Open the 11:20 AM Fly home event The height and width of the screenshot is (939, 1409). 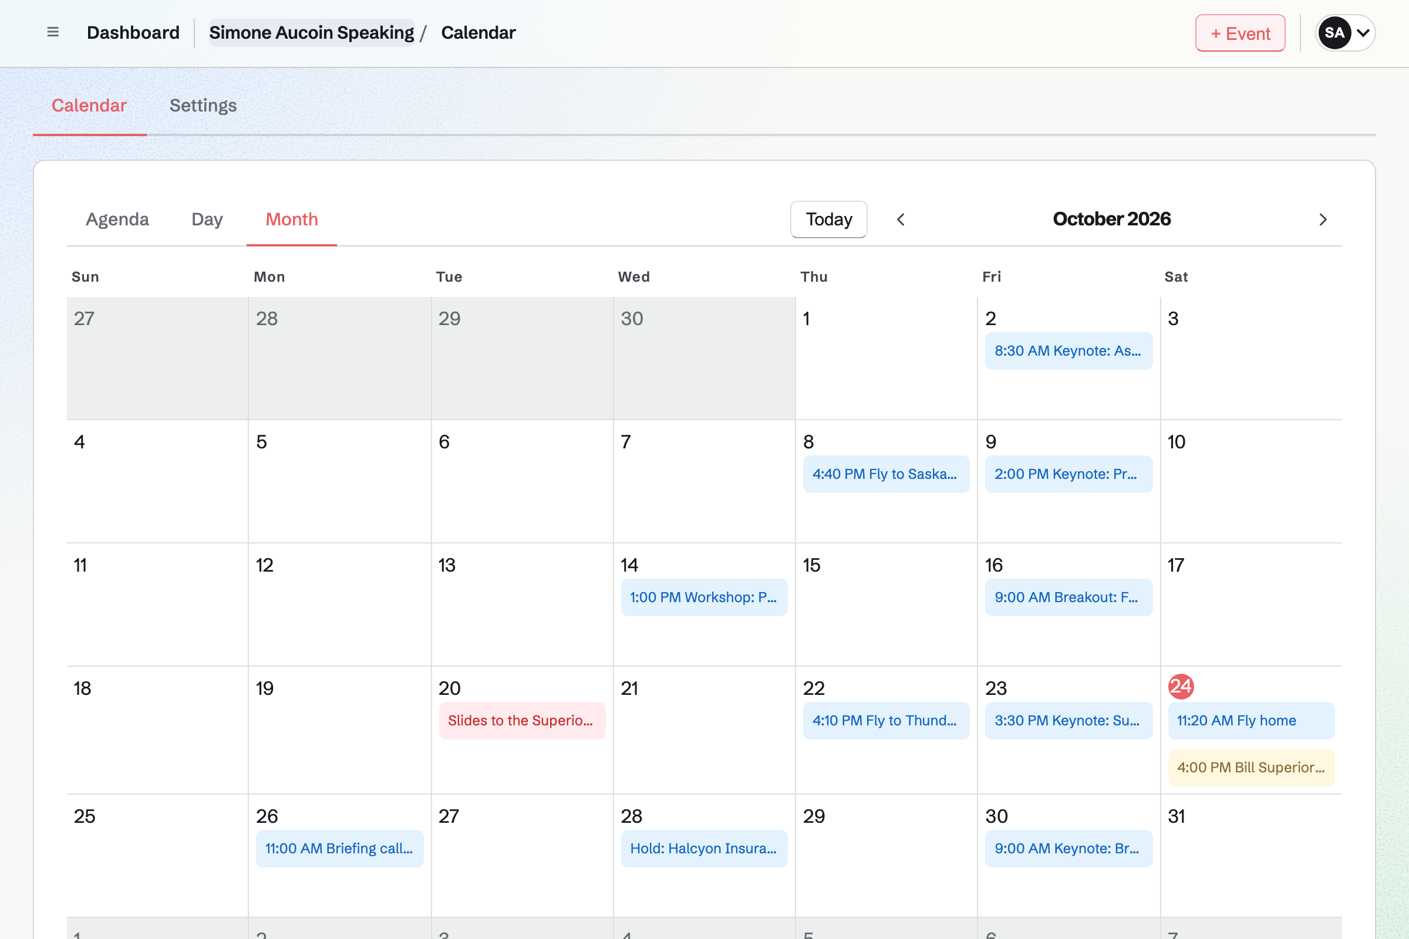click(x=1251, y=721)
